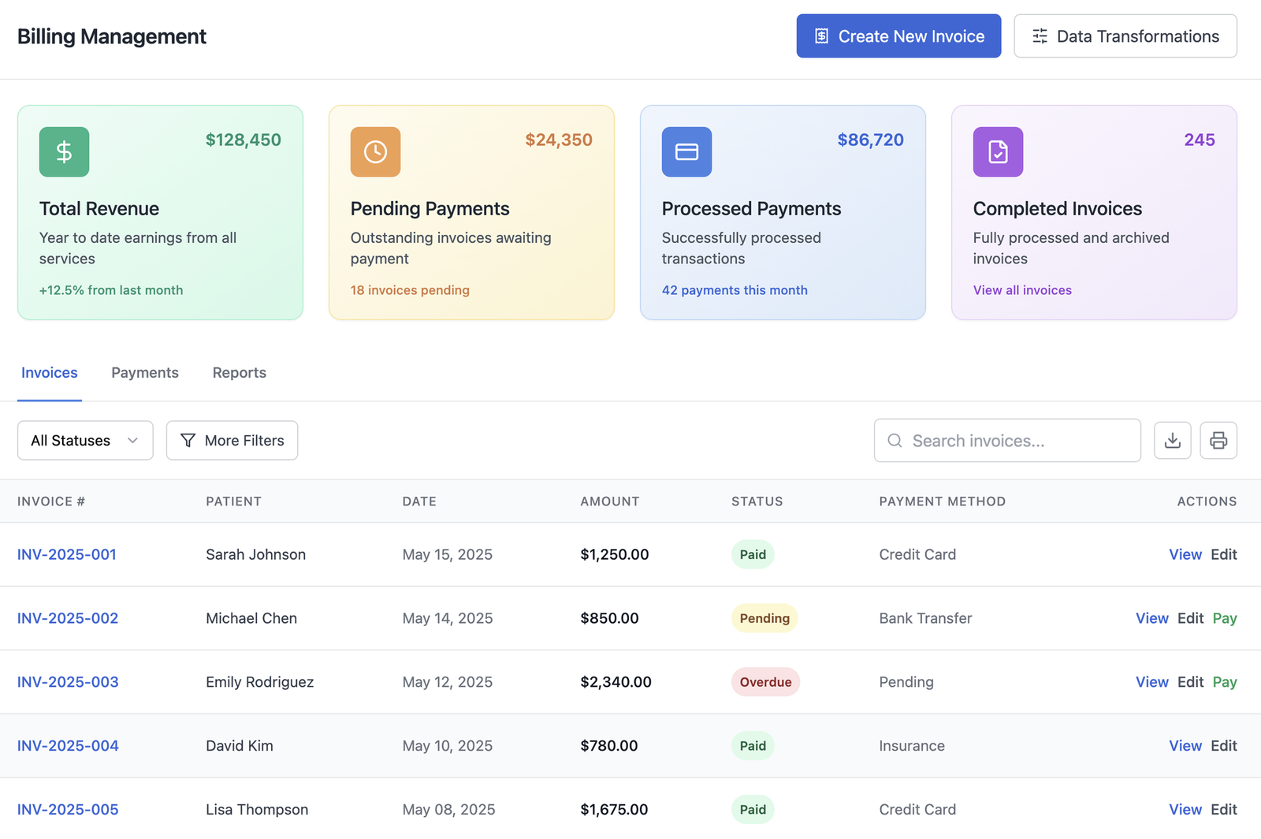Open More Filters options
This screenshot has height=839, width=1261.
coord(232,440)
